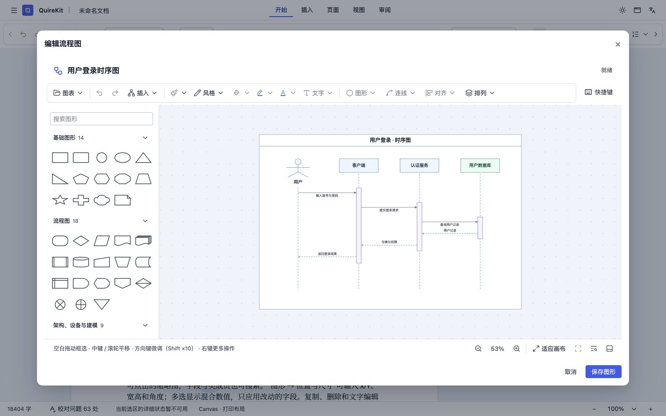Open the 插入 tab in the top ribbon
This screenshot has width=666, height=416.
[307, 10]
